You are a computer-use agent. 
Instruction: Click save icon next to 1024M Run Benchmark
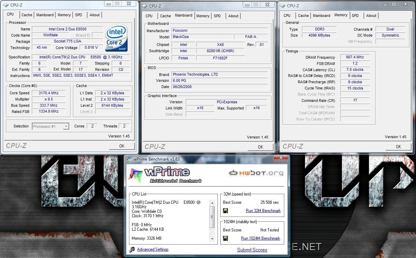(x=225, y=238)
